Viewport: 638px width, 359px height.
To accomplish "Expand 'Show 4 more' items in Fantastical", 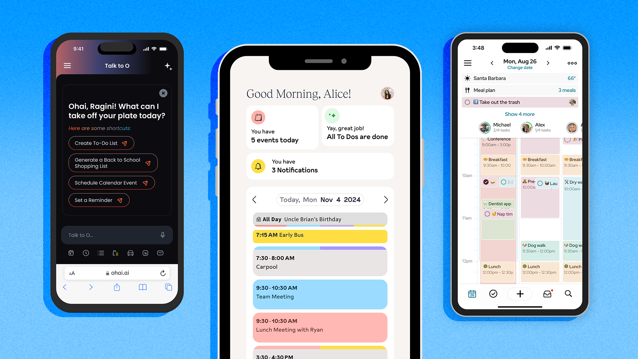I will tap(520, 114).
